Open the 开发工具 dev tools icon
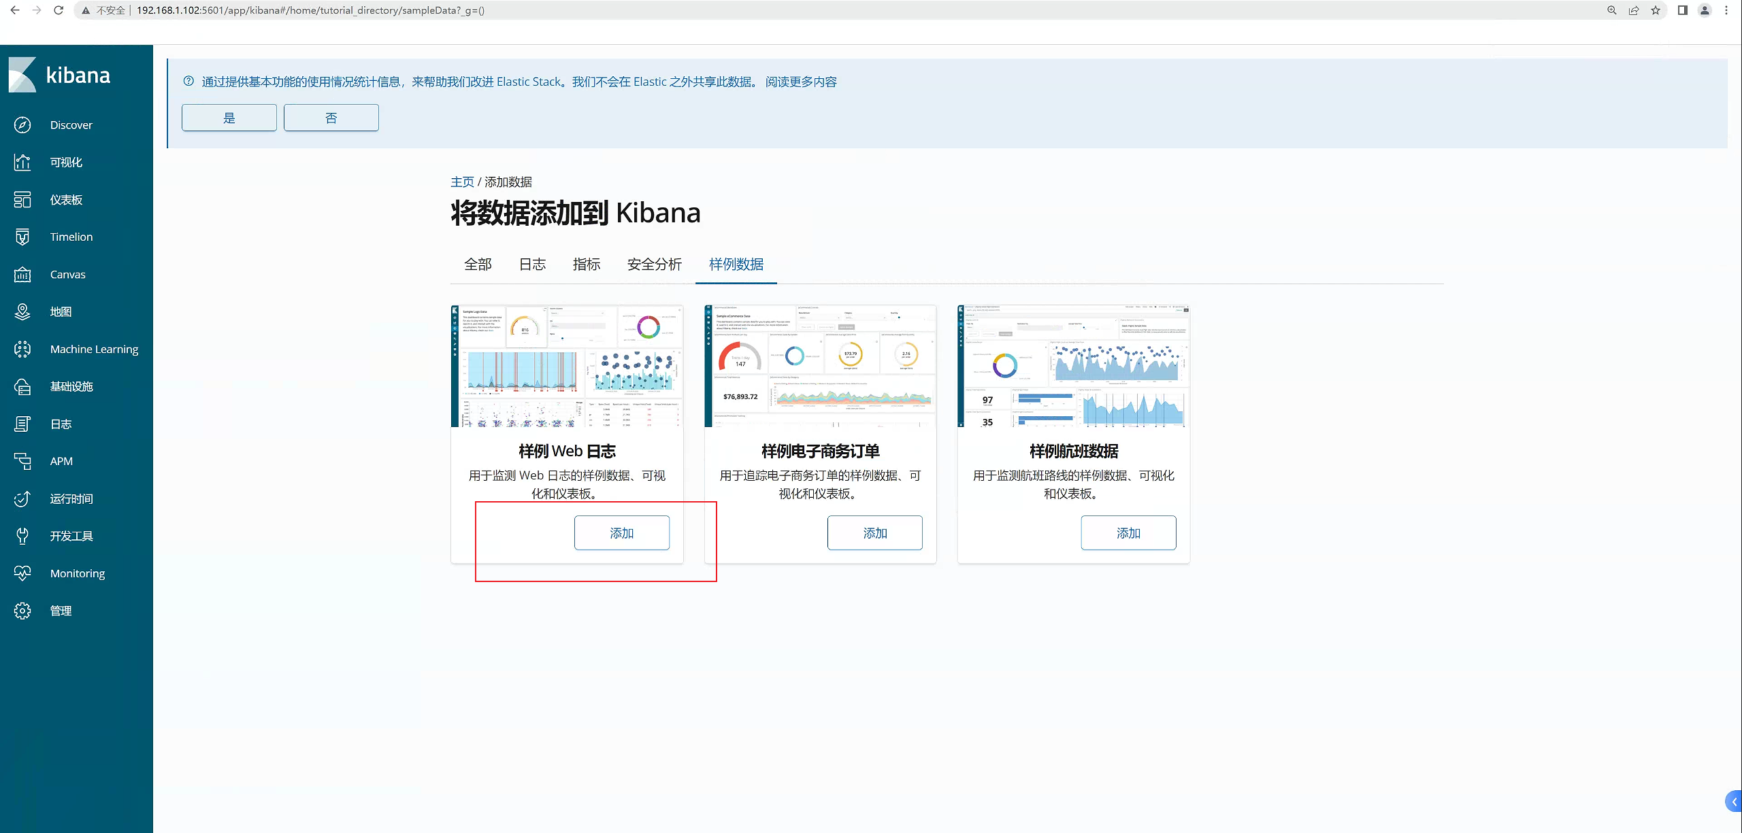The height and width of the screenshot is (833, 1742). click(22, 537)
